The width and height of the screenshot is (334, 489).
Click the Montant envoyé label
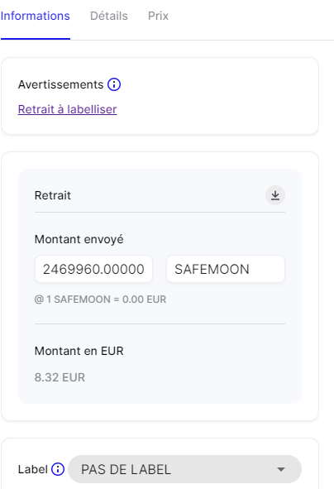pyautogui.click(x=79, y=239)
